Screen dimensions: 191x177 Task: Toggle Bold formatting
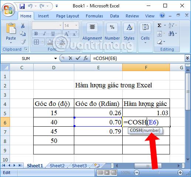pos(36,34)
